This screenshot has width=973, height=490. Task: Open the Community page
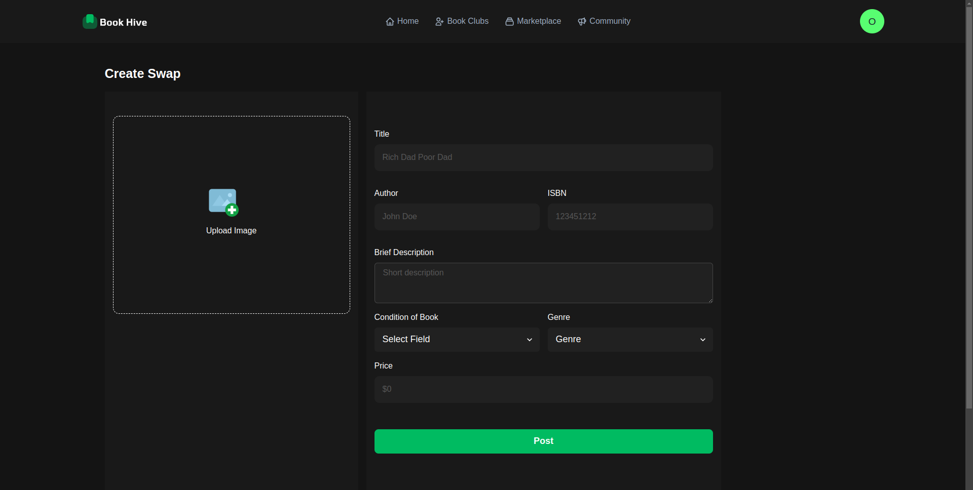pos(604,21)
